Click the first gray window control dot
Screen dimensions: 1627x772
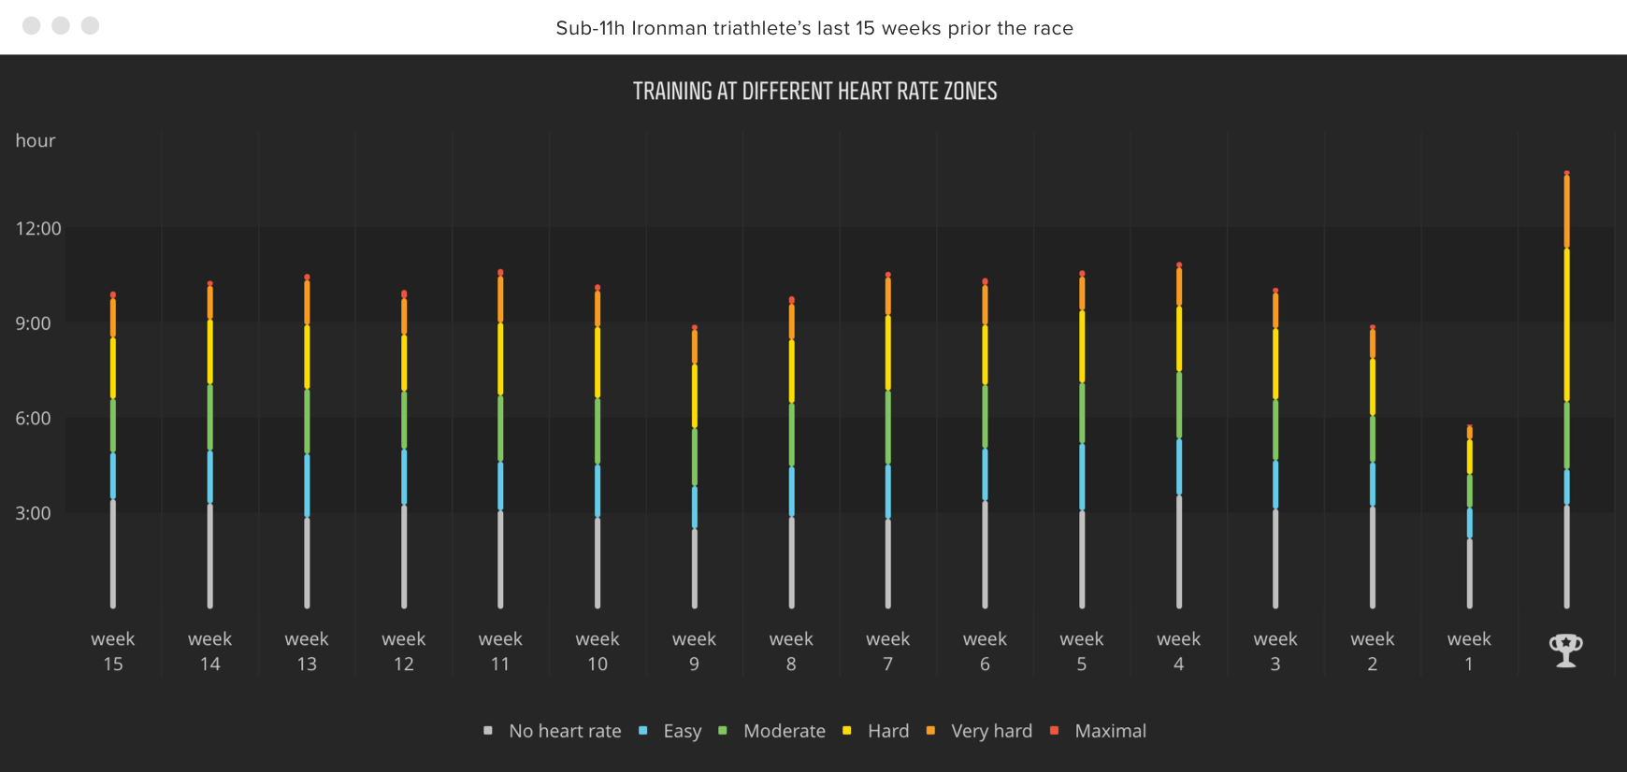tap(32, 25)
